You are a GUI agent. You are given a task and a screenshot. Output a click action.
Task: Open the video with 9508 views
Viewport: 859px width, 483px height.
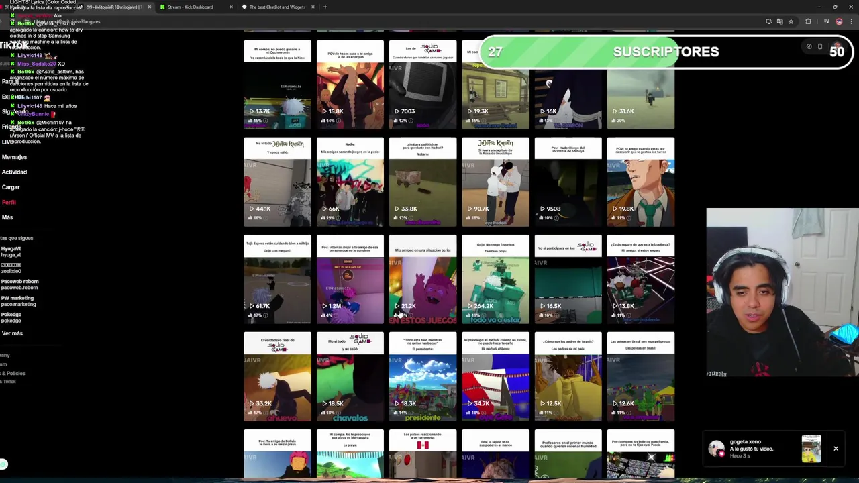pos(568,182)
